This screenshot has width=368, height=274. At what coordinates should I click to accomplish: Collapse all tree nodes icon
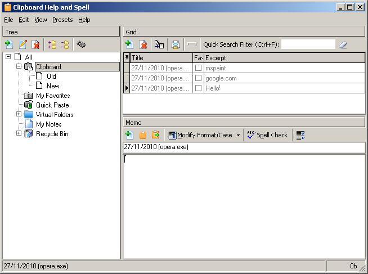[65, 44]
